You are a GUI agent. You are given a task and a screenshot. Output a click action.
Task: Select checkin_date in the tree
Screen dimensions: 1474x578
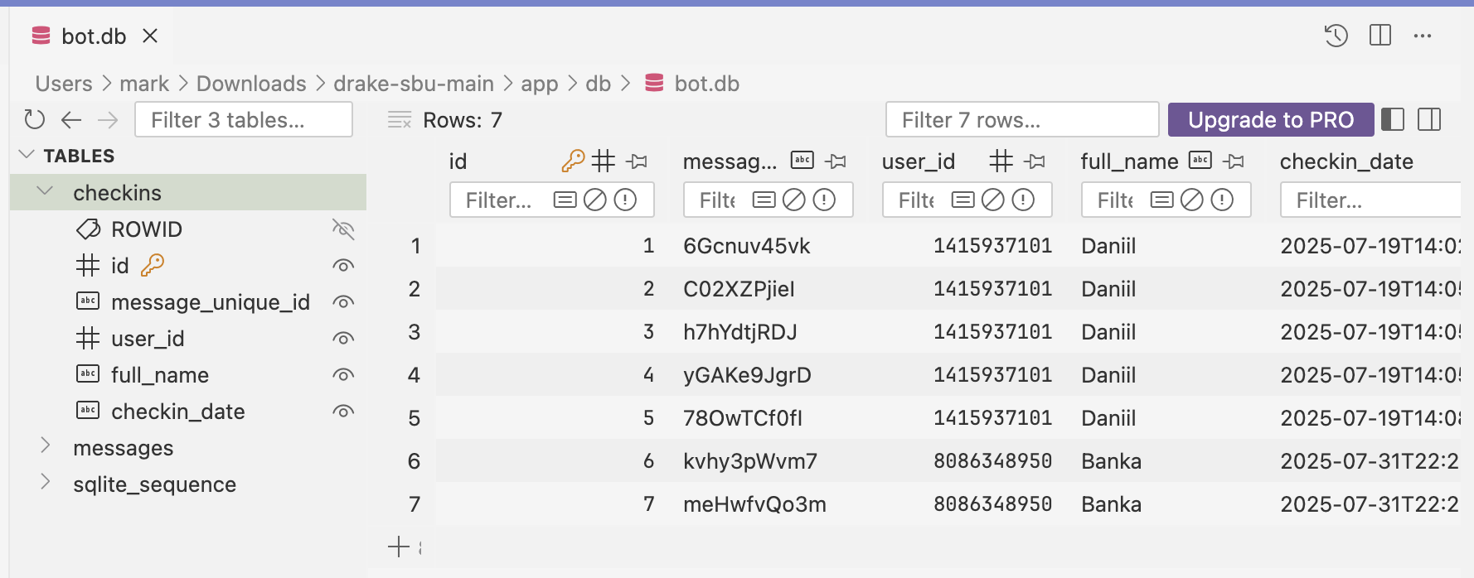(x=178, y=412)
